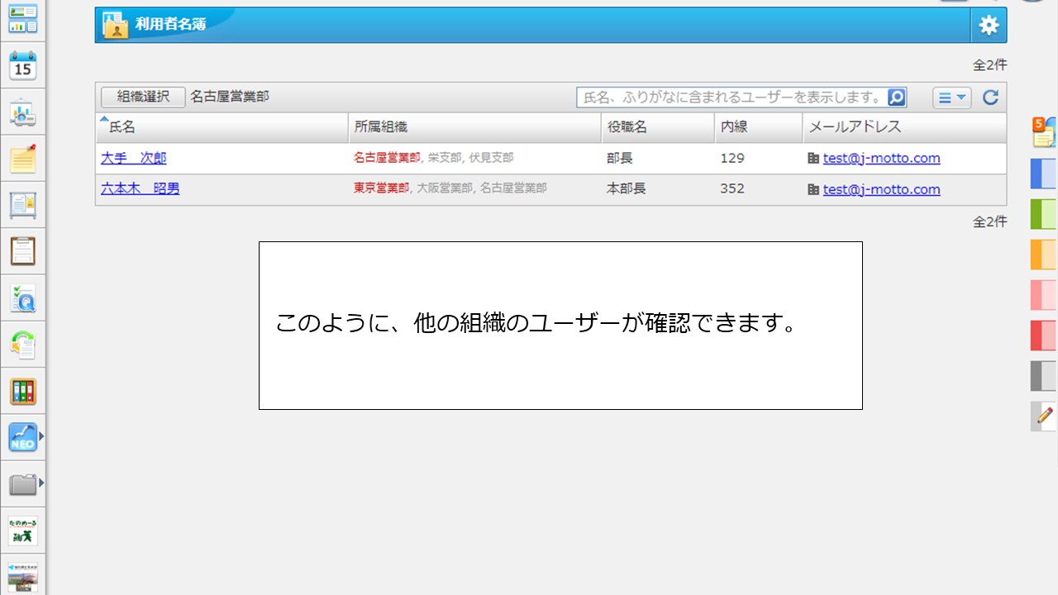1058x595 pixels.
Task: Open the user 大手 次郎 link
Action: (x=134, y=158)
